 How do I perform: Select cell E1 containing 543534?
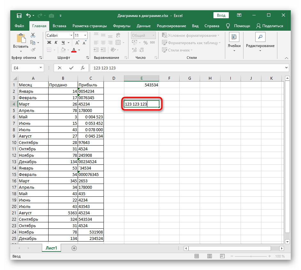click(x=142, y=85)
